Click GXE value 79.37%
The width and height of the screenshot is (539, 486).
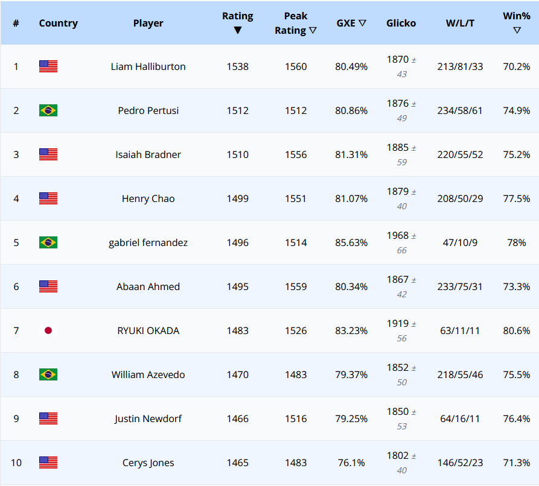(x=351, y=374)
